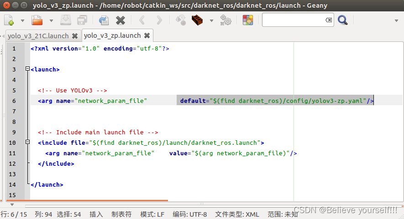
Task: Save all open files icon
Action: (x=82, y=20)
